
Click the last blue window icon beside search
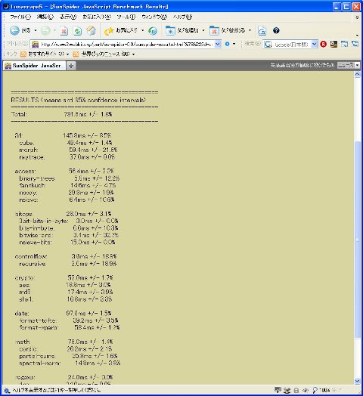[355, 44]
